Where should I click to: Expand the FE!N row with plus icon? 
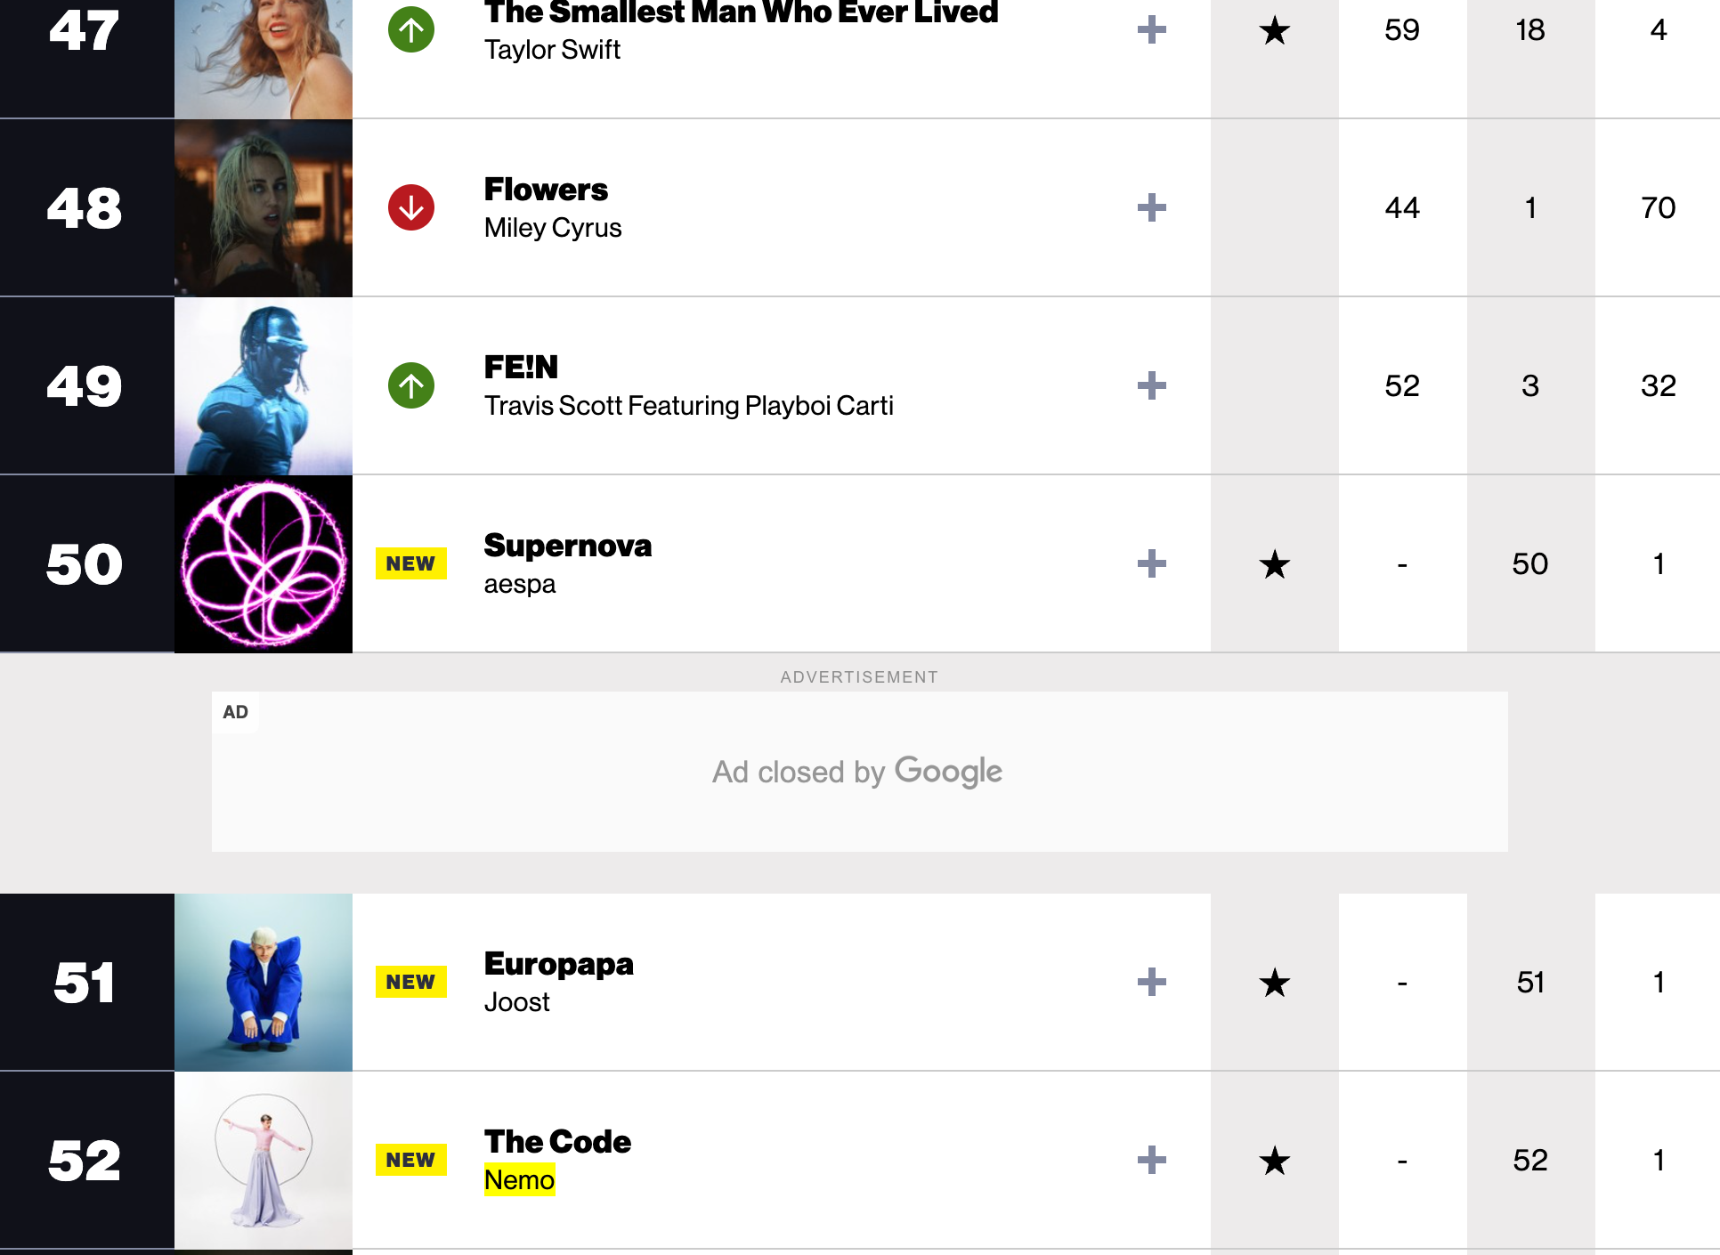[1151, 385]
